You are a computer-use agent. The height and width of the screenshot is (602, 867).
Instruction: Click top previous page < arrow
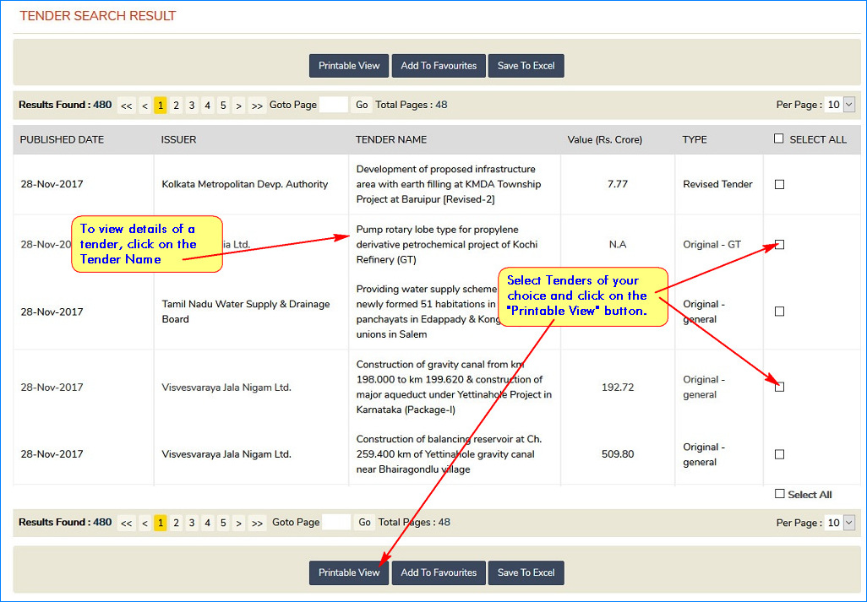point(144,106)
